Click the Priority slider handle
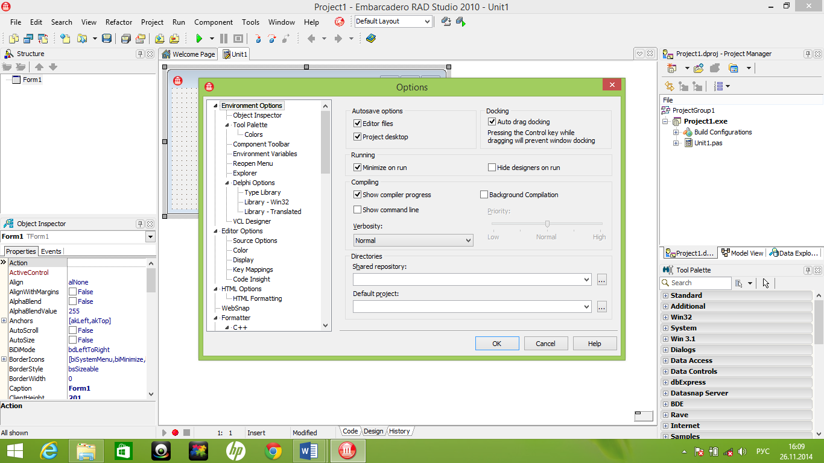The image size is (824, 463). (547, 224)
